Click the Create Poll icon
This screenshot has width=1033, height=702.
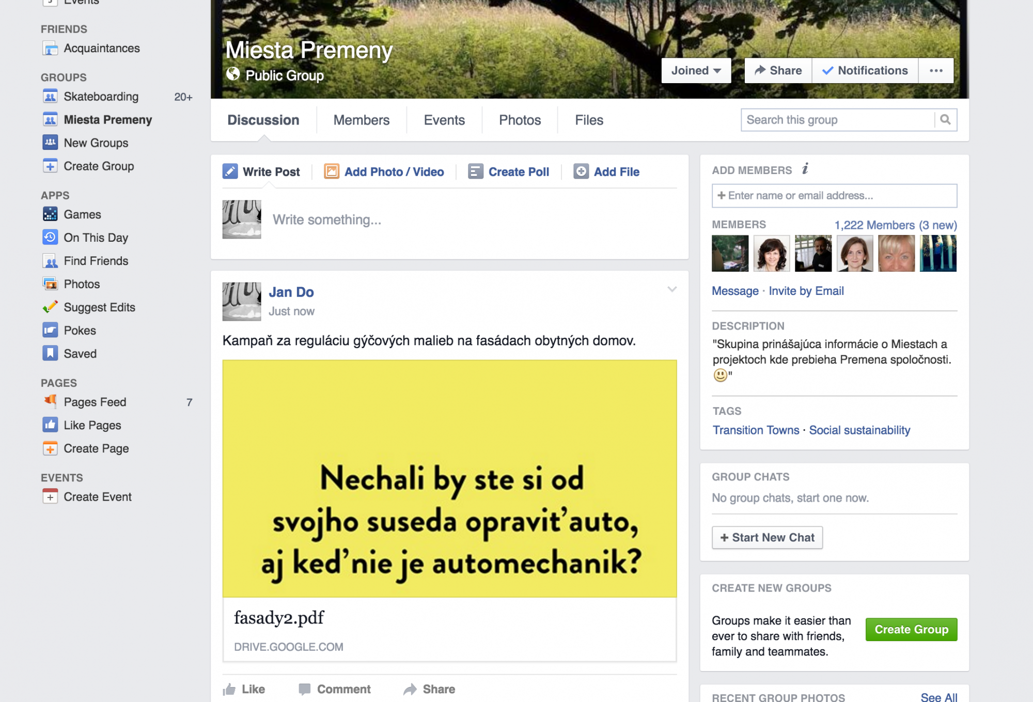(x=475, y=171)
